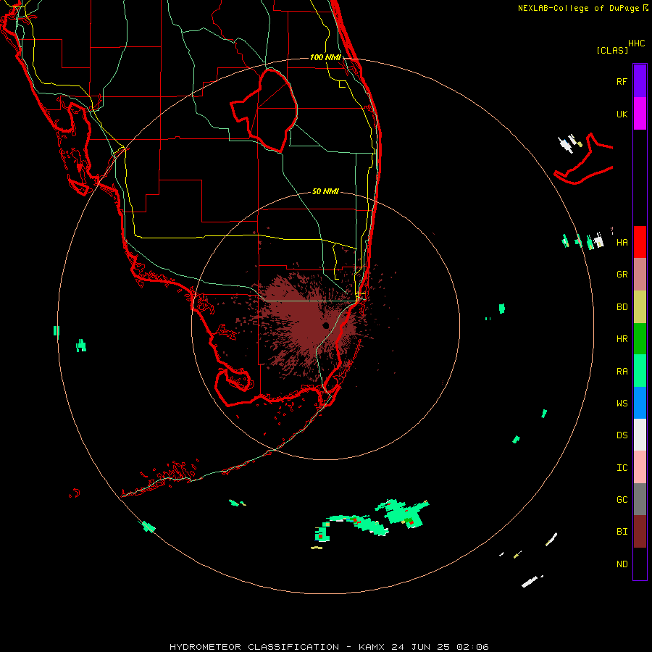
Task: Click the WS blue legend swatch
Action: pos(640,403)
